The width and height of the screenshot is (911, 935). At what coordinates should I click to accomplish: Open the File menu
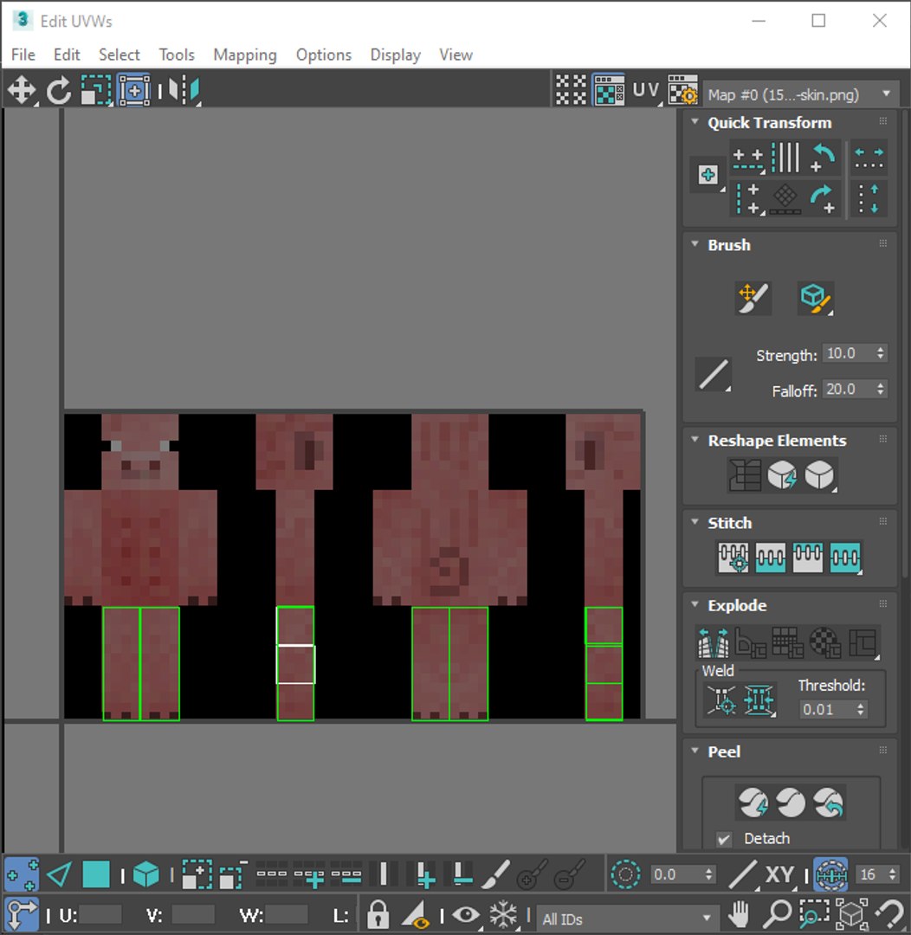[23, 55]
